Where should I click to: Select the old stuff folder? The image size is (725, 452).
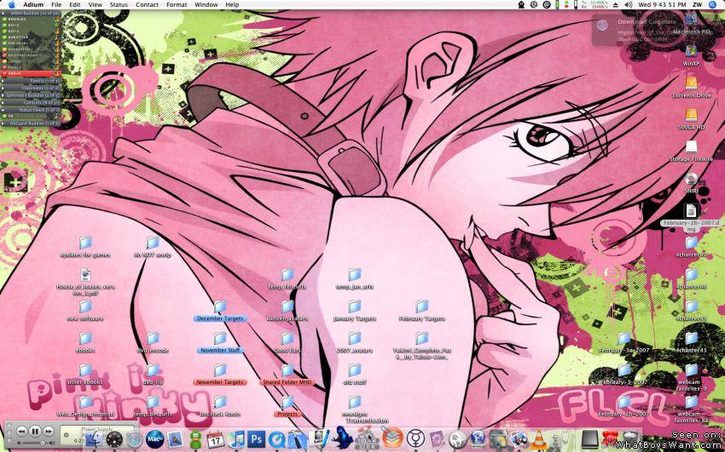tap(355, 375)
